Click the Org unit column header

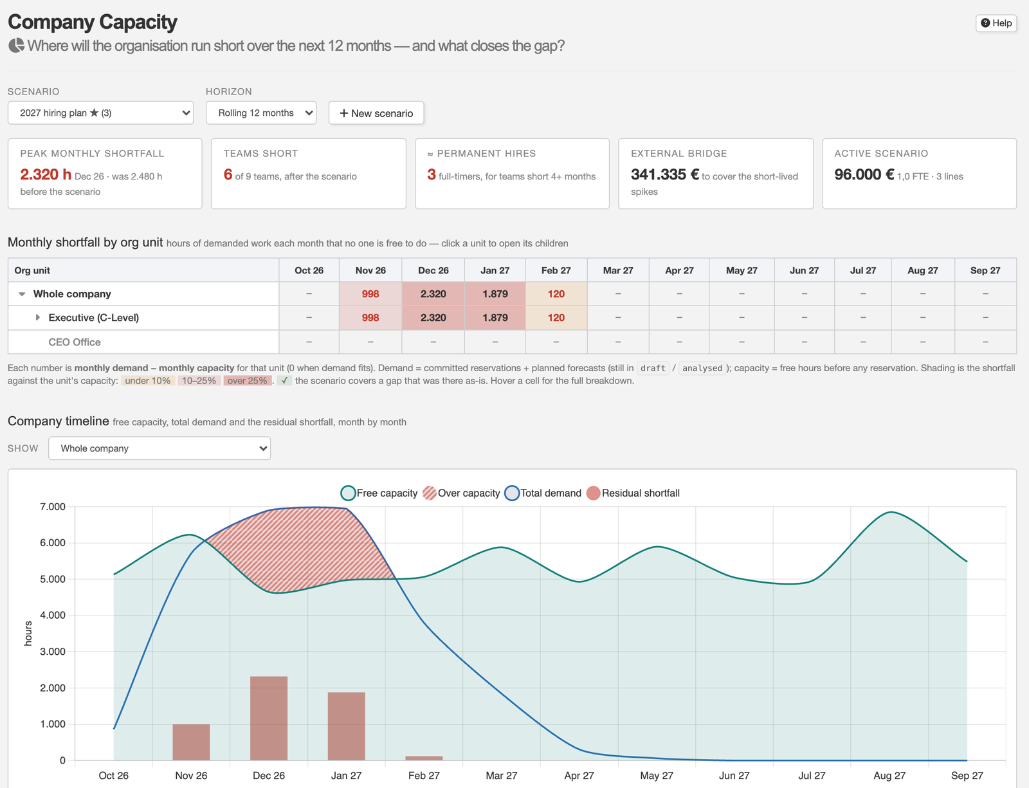click(143, 270)
